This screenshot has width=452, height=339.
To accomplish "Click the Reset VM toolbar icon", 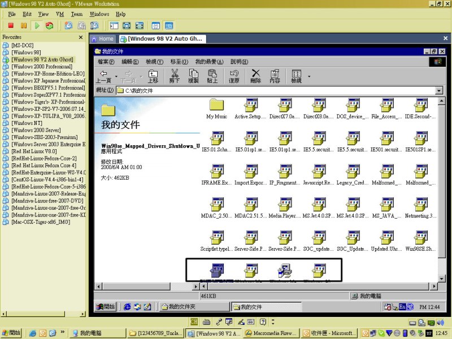I will [50, 25].
